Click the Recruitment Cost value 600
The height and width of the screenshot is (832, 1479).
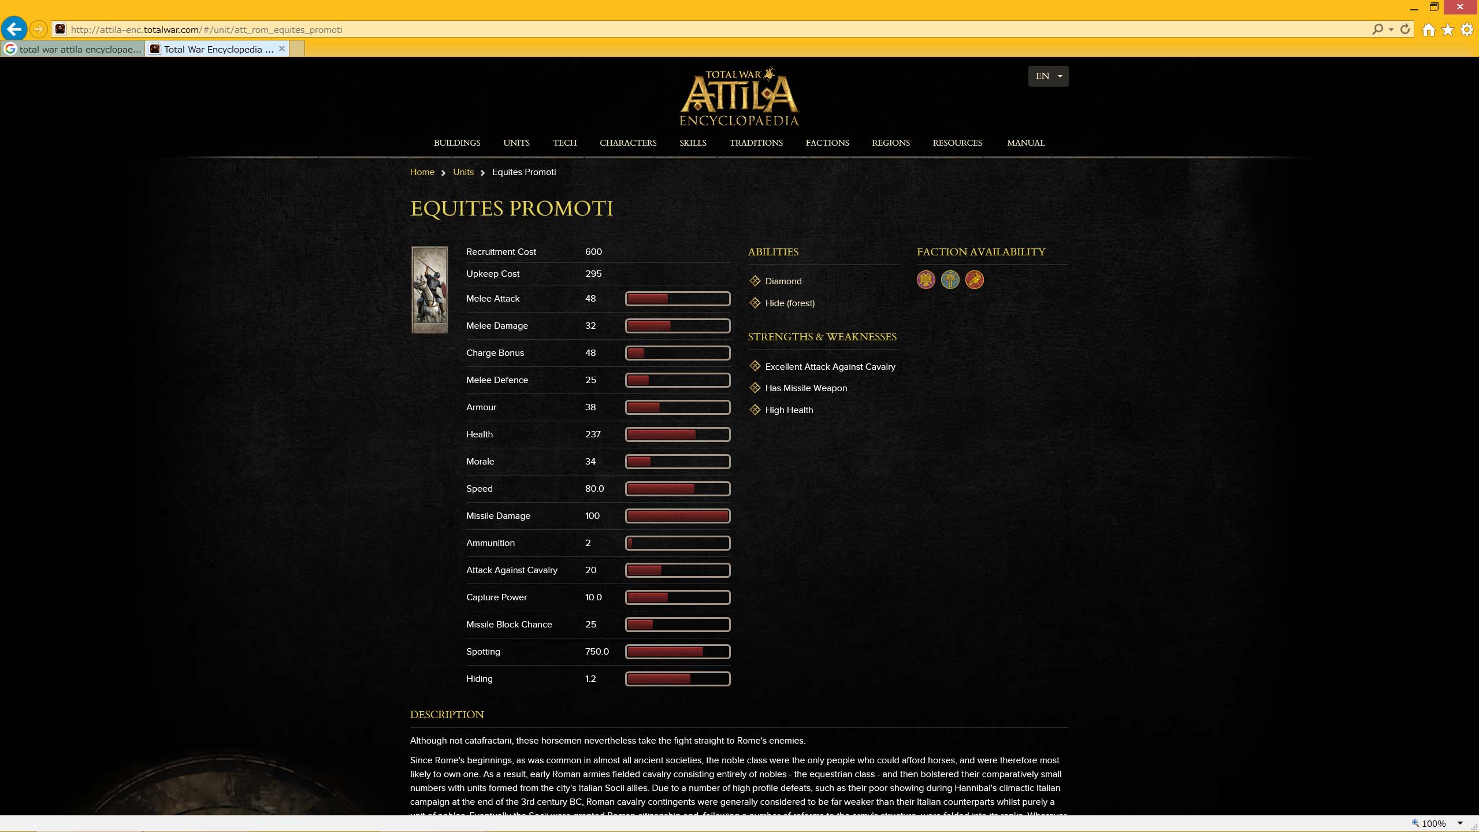[x=593, y=252]
